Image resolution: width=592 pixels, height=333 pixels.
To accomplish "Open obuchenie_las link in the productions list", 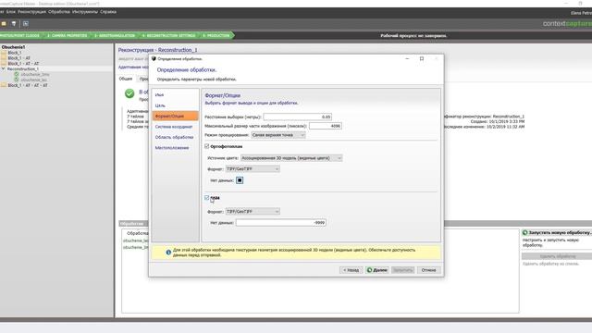I will 136,240.
